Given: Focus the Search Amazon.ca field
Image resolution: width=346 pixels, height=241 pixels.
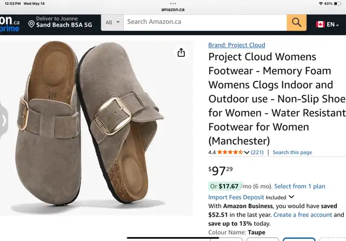Looking at the screenshot, I should (205, 23).
